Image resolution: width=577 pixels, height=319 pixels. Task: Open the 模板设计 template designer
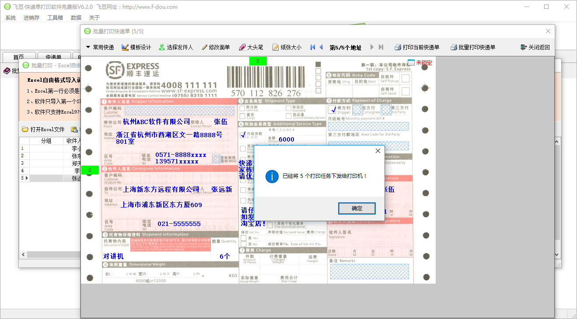click(136, 47)
